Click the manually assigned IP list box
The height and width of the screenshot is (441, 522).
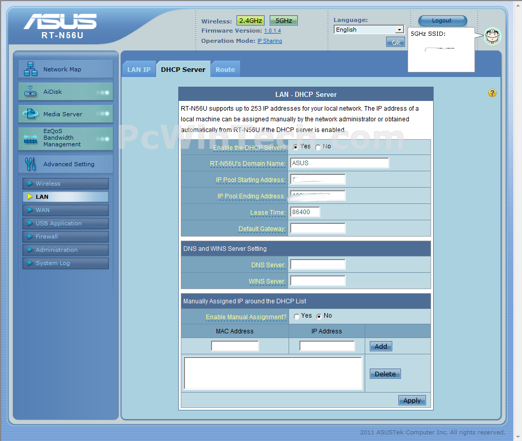273,373
